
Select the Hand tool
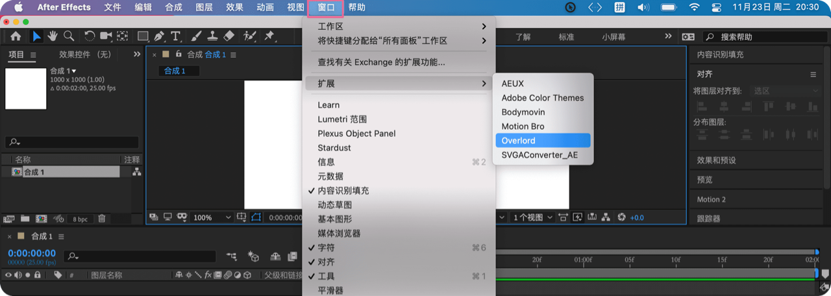pyautogui.click(x=53, y=36)
